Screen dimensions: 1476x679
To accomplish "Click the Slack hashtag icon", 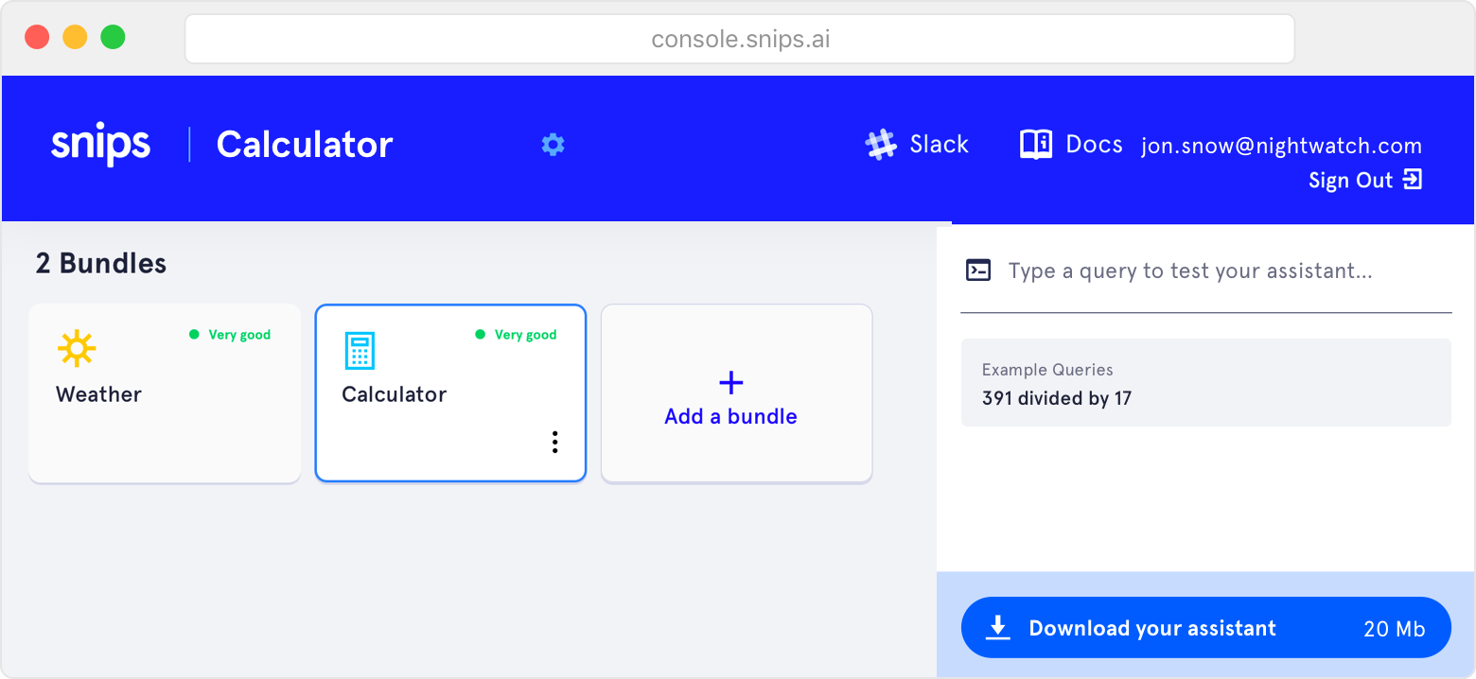I will 881,145.
